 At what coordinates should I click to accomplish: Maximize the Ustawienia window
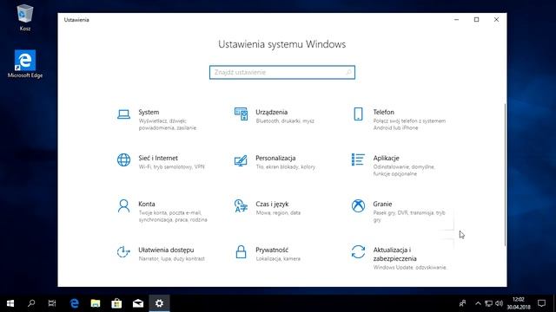point(477,20)
